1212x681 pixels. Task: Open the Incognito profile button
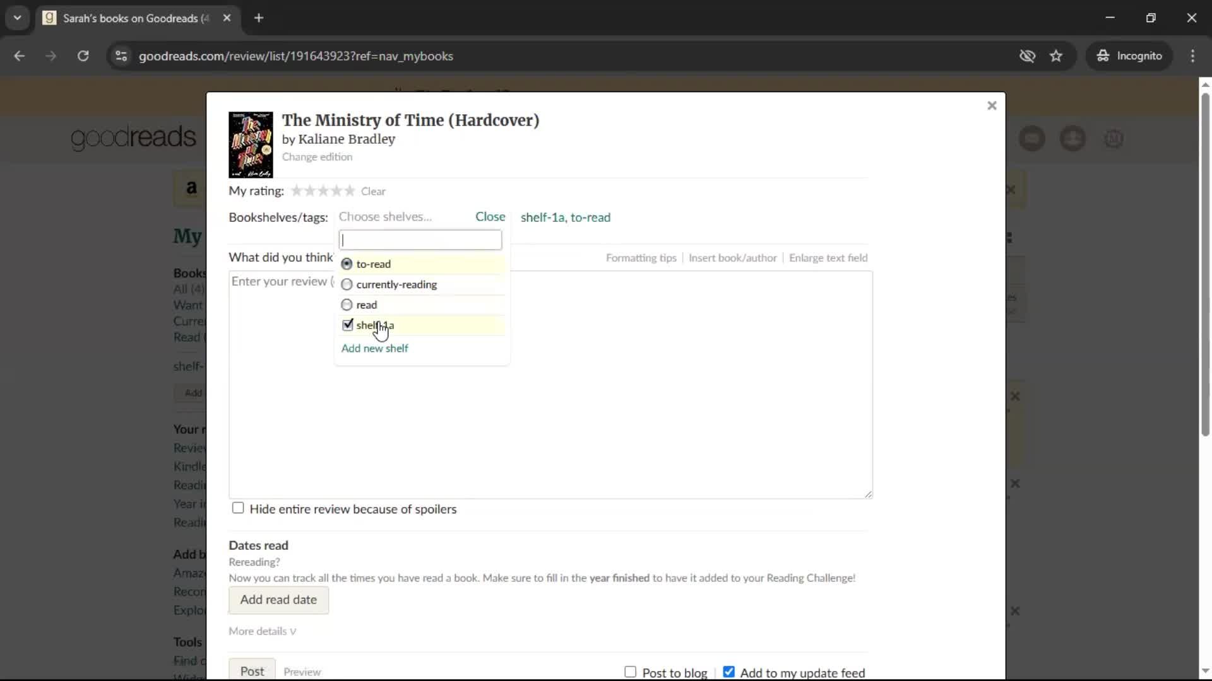pos(1129,56)
